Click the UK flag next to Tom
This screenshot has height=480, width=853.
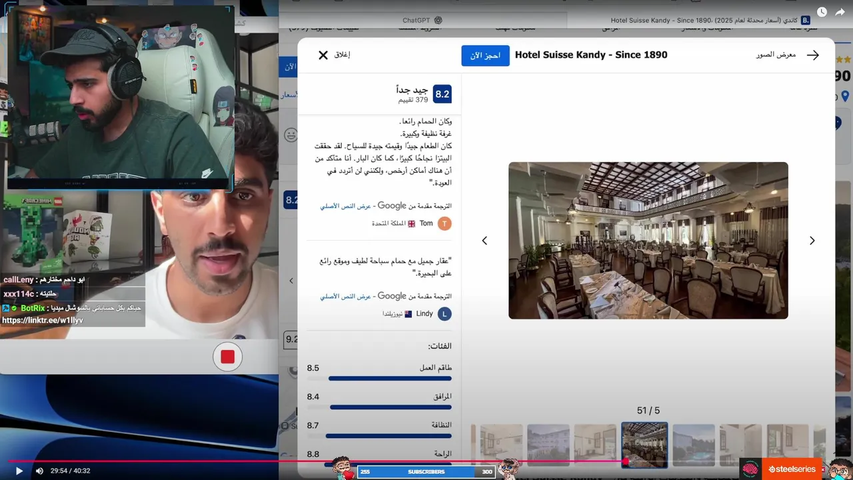412,224
